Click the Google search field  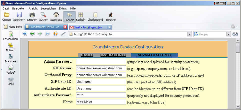tap(212, 34)
